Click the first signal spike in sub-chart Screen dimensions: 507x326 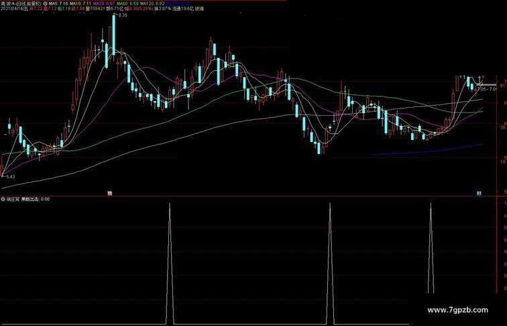(x=170, y=263)
